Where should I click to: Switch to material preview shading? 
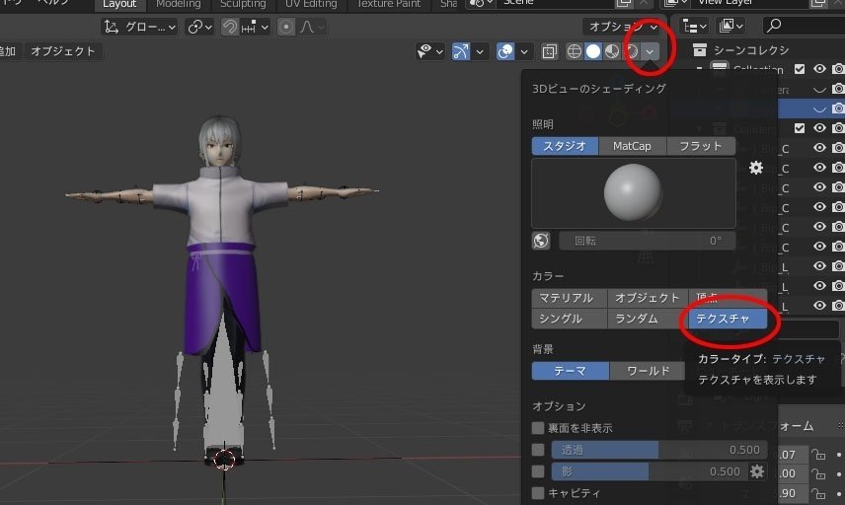tap(612, 51)
